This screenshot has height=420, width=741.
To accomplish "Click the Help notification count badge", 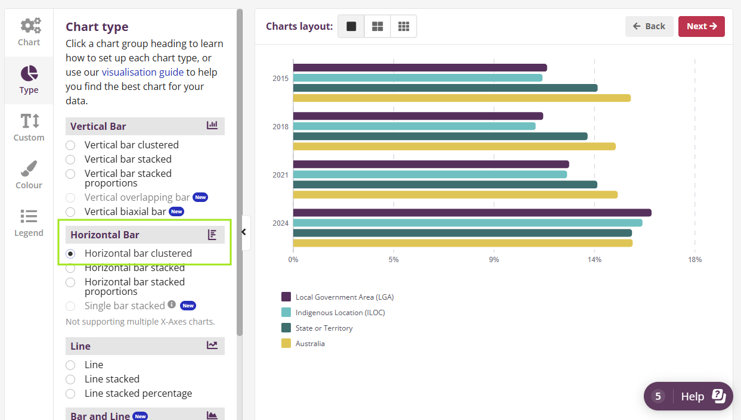I will pyautogui.click(x=658, y=396).
